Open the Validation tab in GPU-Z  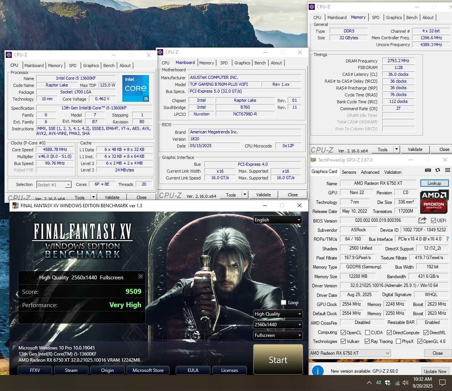coord(393,172)
